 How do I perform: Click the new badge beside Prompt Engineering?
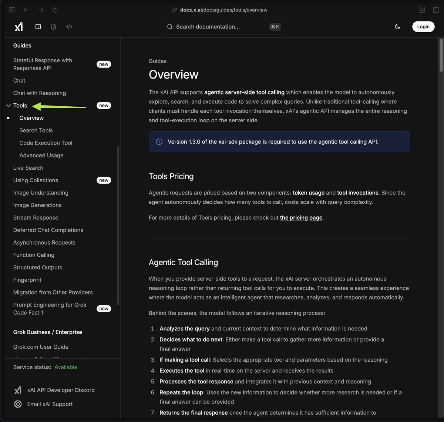pyautogui.click(x=104, y=309)
